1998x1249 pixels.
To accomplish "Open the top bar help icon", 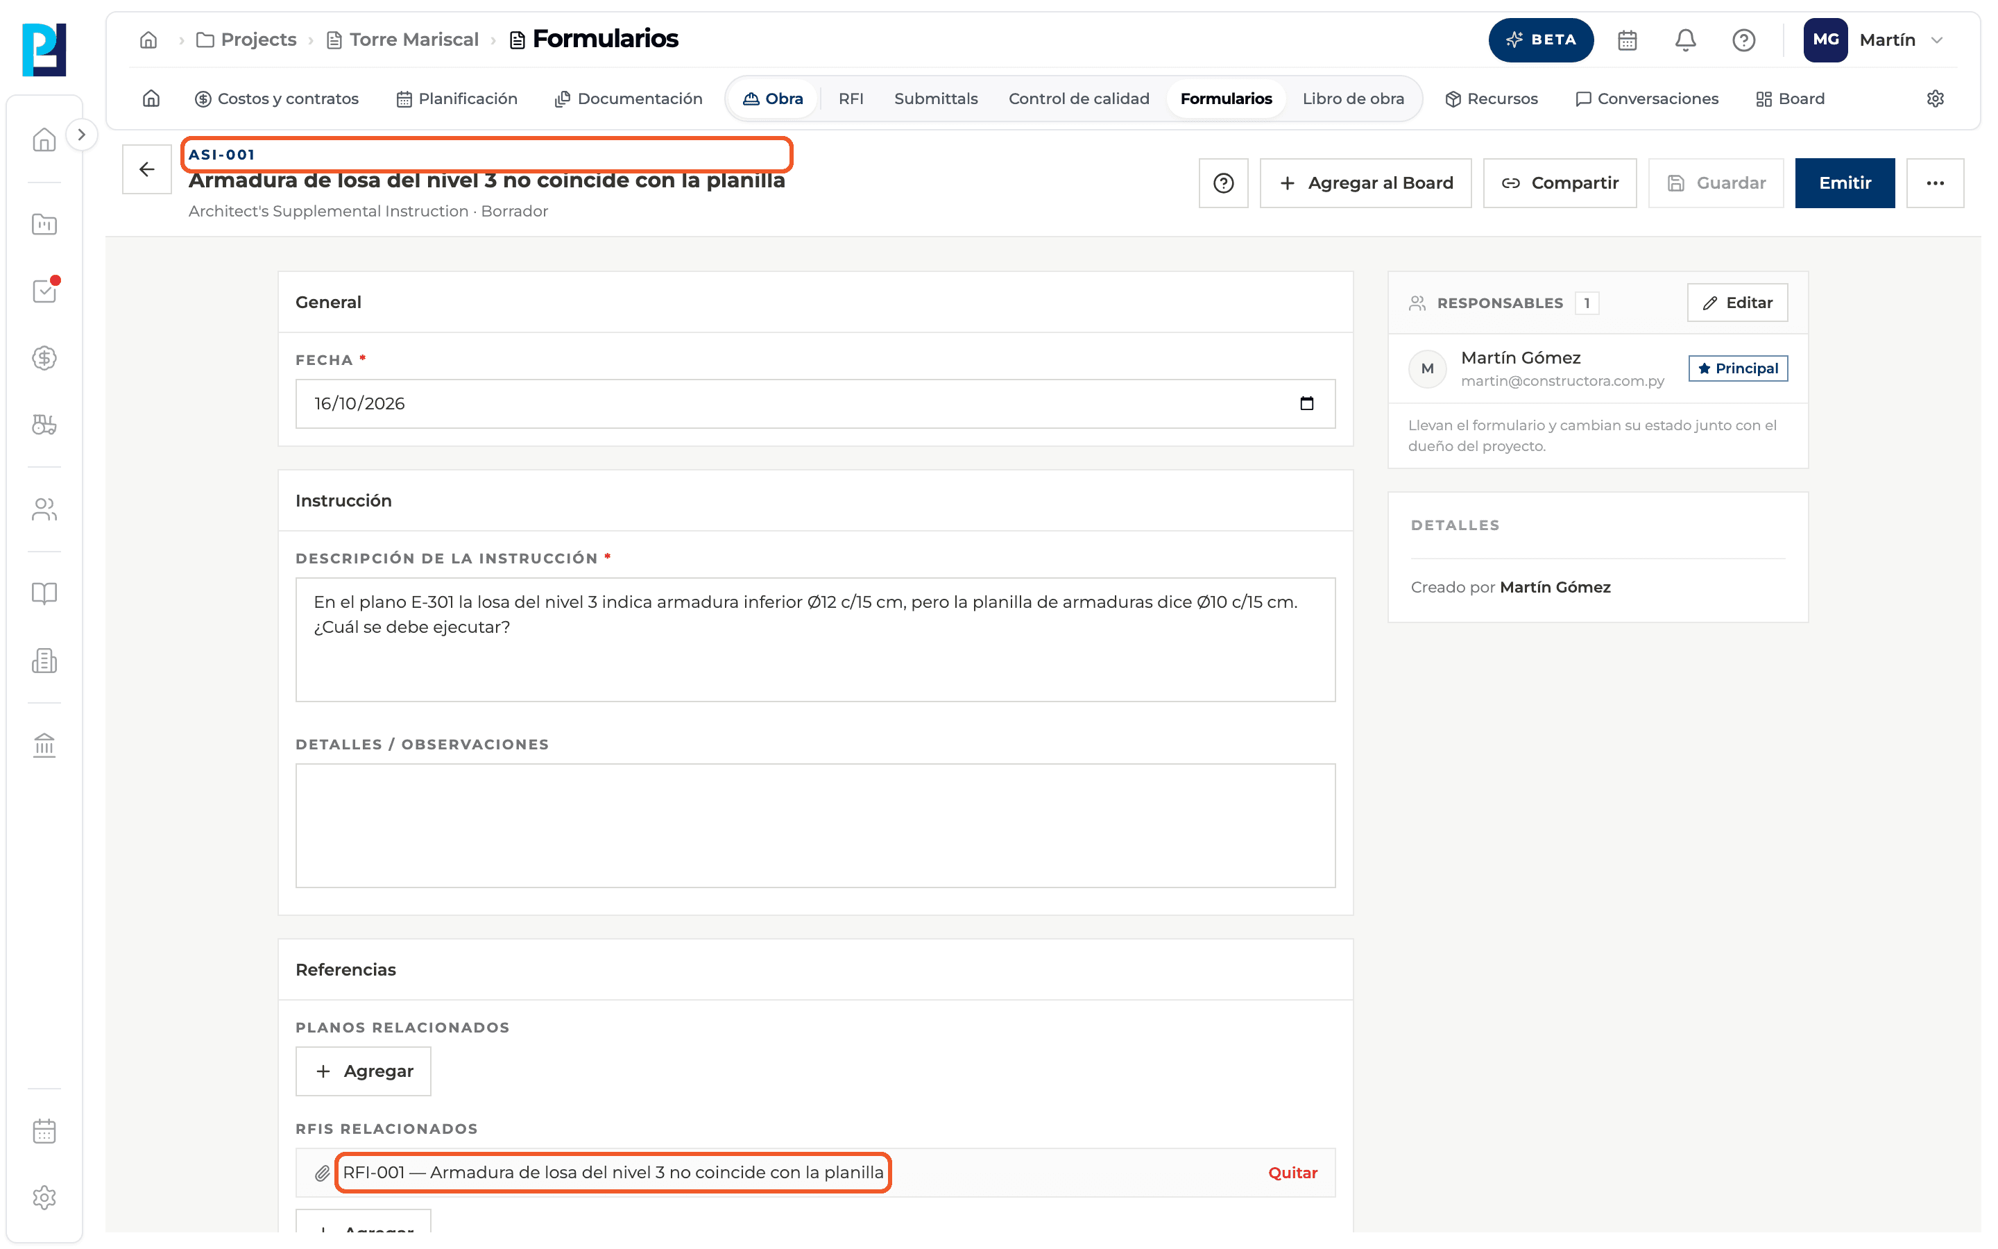I will tap(1743, 40).
